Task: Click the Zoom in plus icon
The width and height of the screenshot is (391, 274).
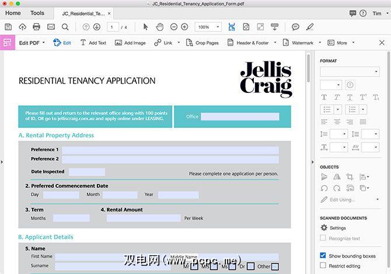Action: click(184, 27)
